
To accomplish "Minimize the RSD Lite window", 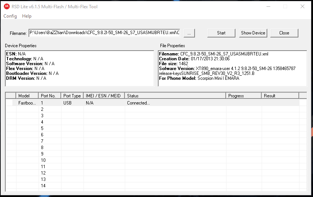I will [x=268, y=7].
